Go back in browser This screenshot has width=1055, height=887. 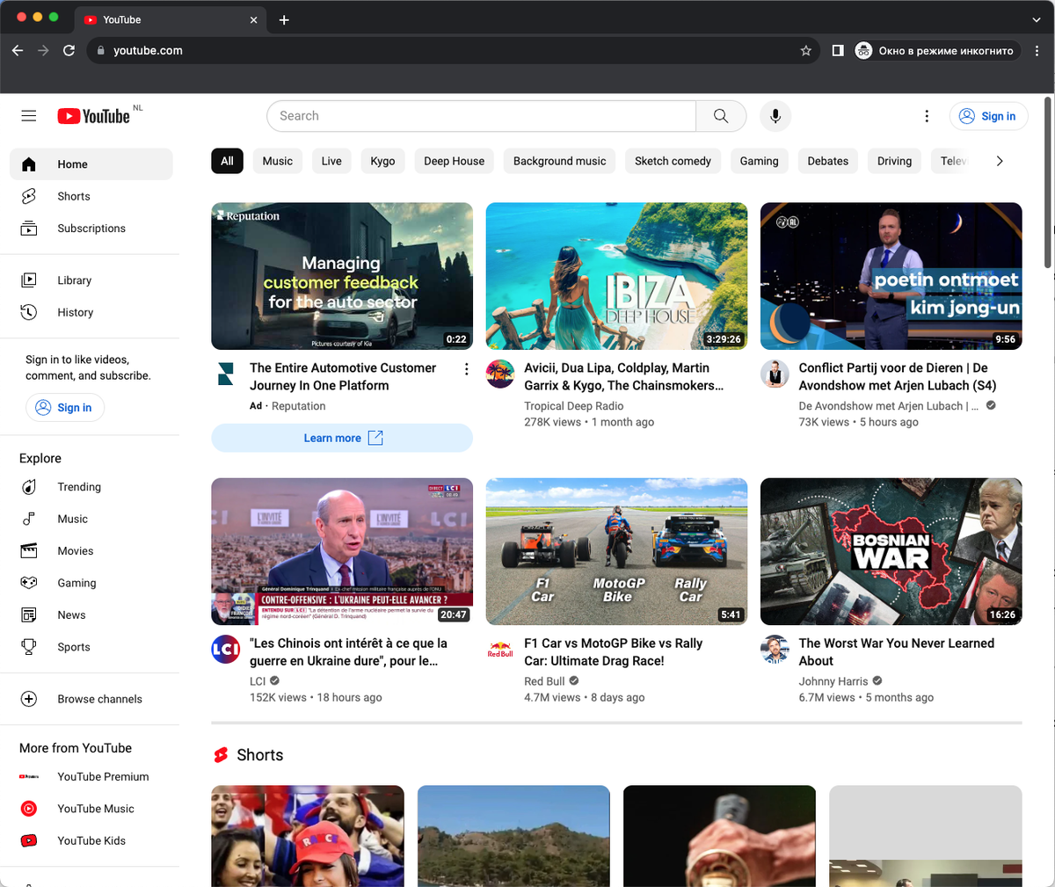(18, 50)
